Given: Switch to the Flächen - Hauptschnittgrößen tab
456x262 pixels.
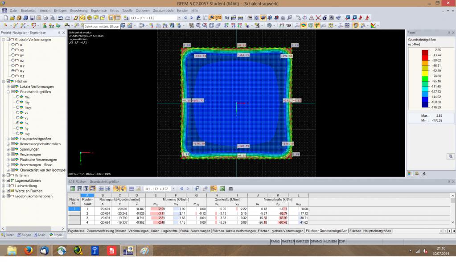Looking at the screenshot, I should click(370, 231).
